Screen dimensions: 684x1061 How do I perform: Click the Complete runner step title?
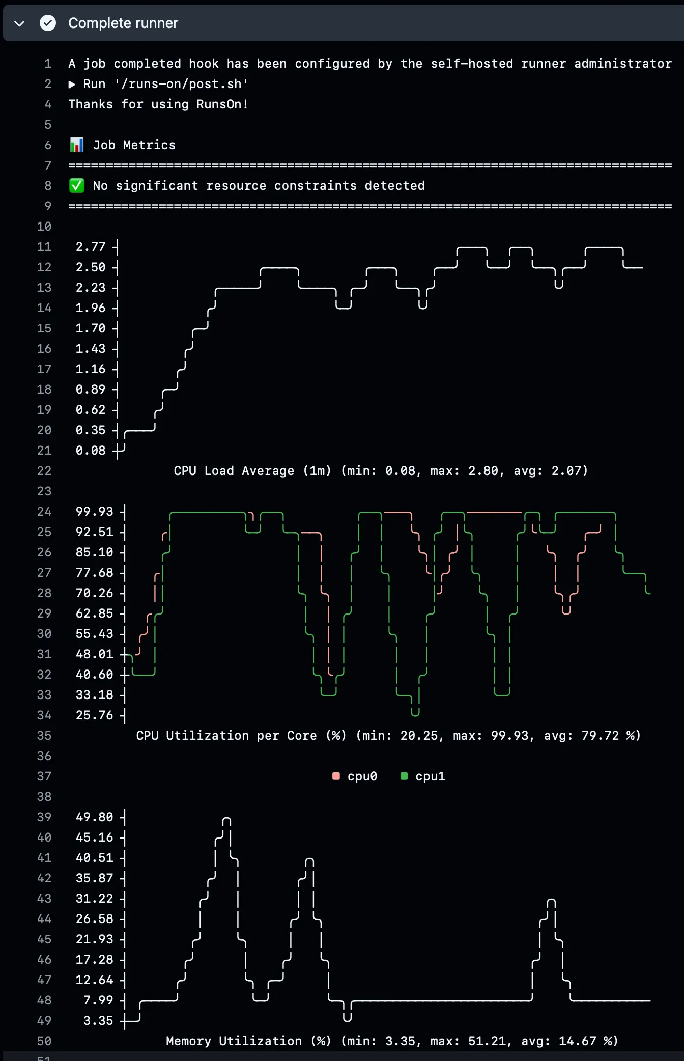click(x=123, y=23)
